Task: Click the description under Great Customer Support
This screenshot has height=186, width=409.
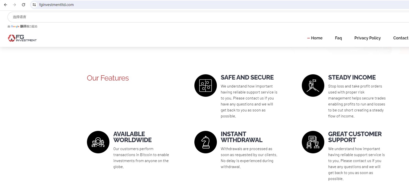Action: tap(357, 164)
